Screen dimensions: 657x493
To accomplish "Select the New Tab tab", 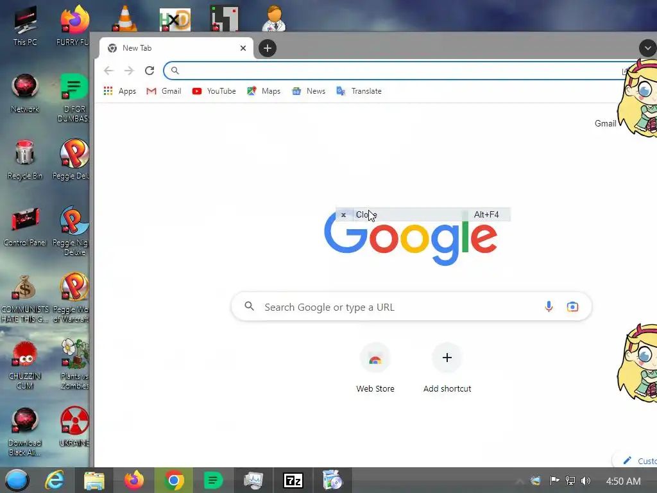I will click(176, 48).
